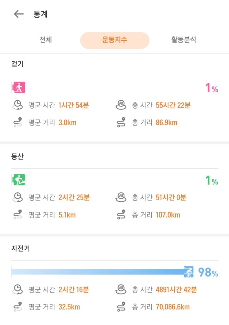Tap cycling total time All icon
The height and width of the screenshot is (325, 229).
click(121, 290)
